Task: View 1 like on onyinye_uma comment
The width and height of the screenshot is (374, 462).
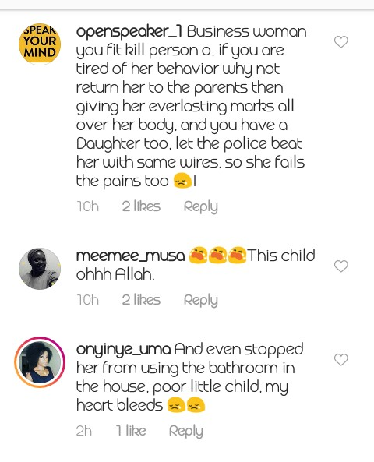Action: [x=131, y=431]
